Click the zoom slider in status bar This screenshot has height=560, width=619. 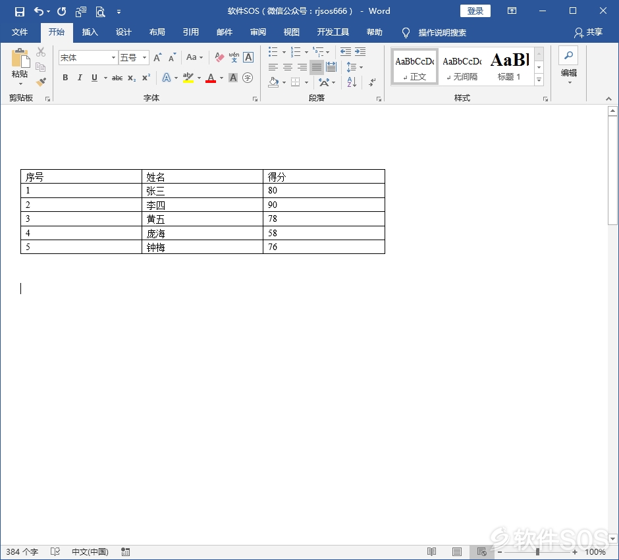[537, 552]
